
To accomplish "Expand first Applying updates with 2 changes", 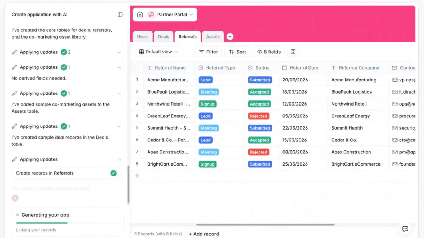I will [119, 52].
